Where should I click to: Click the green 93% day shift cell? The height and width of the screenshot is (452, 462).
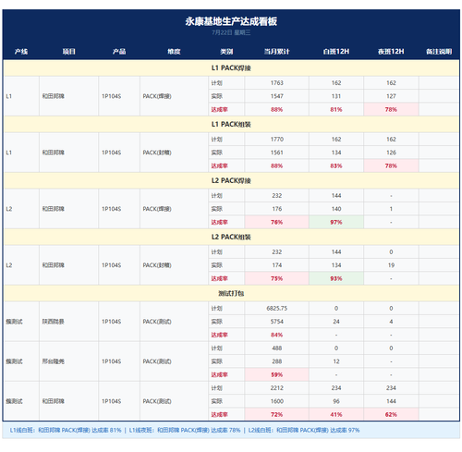(x=336, y=278)
